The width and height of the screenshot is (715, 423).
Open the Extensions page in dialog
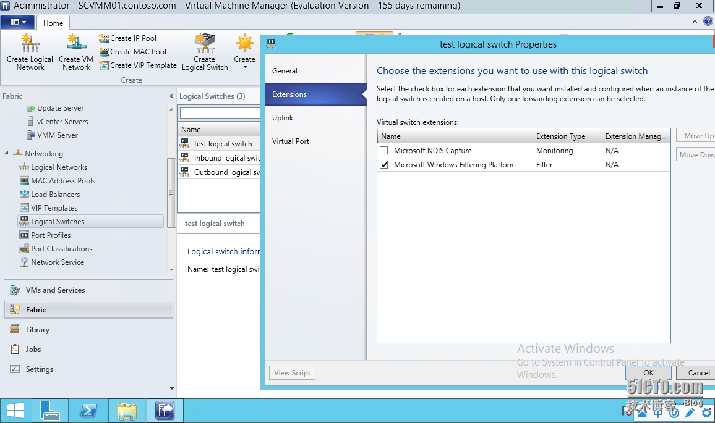(x=315, y=94)
